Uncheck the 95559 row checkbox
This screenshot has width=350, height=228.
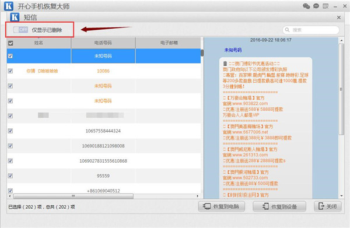coord(10,176)
